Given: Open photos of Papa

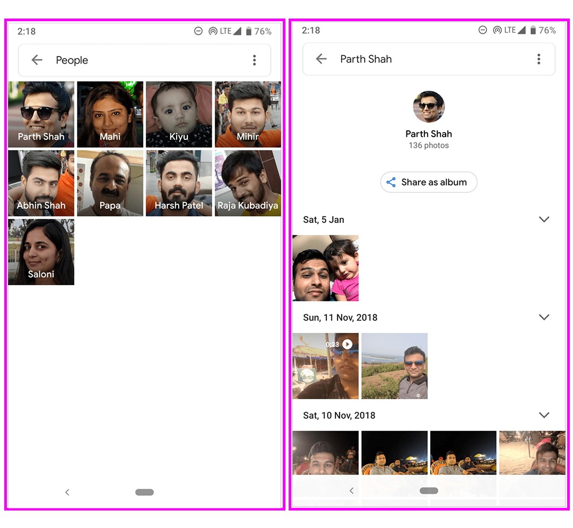Looking at the screenshot, I should [x=110, y=183].
